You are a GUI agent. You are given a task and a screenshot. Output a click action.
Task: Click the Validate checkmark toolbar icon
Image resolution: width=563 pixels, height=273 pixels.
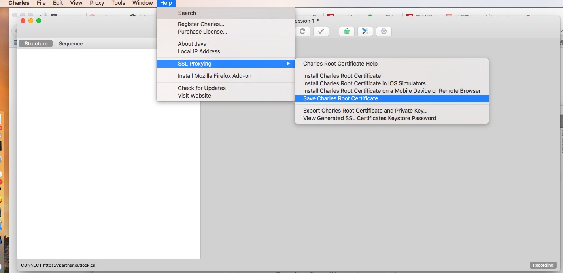(321, 31)
